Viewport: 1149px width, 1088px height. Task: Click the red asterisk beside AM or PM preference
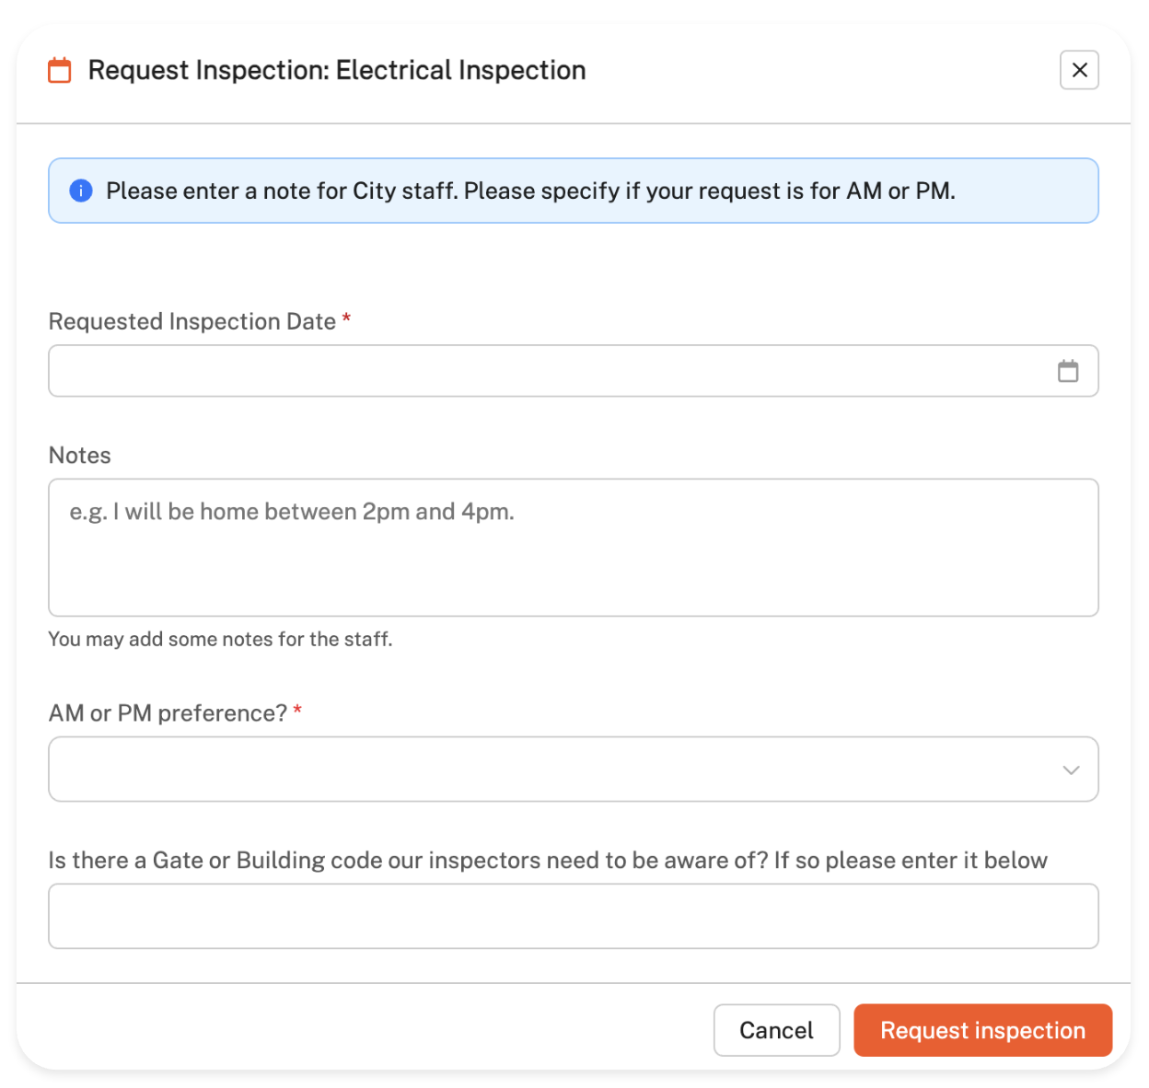[297, 711]
